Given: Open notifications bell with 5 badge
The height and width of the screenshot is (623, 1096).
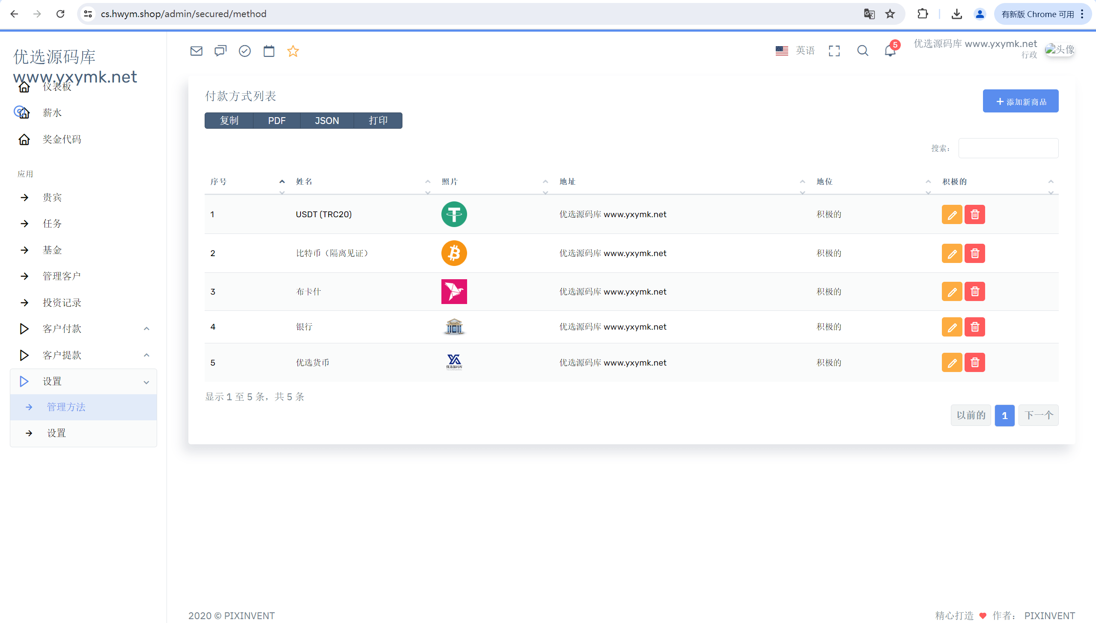Looking at the screenshot, I should coord(890,51).
